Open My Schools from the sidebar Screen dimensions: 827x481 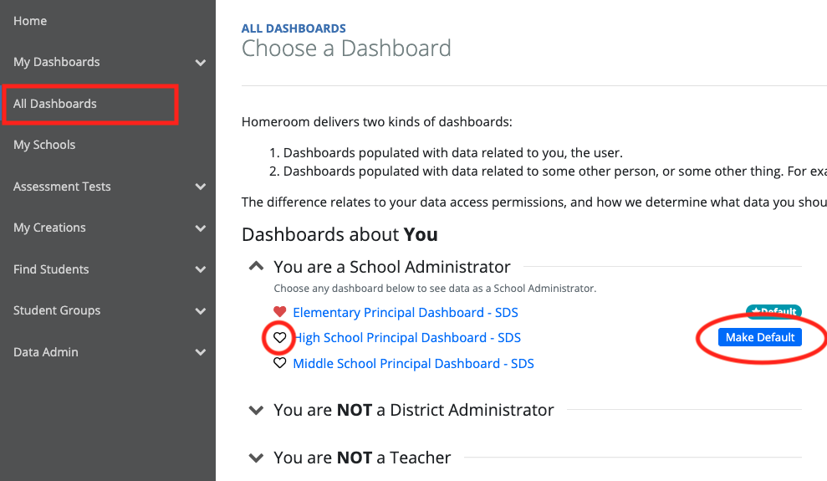point(44,145)
